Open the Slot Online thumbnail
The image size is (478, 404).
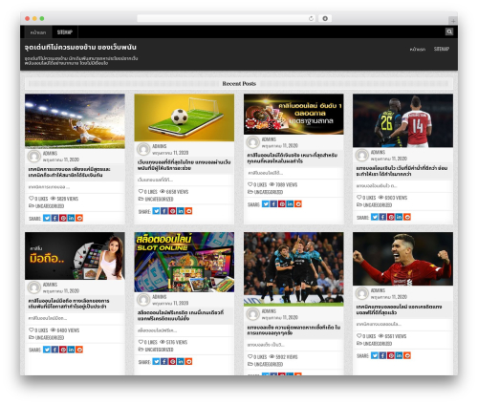(x=185, y=262)
